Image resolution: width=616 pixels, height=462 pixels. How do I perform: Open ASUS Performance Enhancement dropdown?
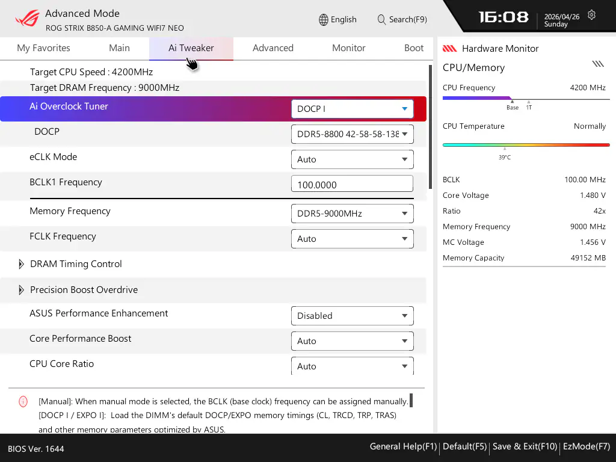point(353,316)
